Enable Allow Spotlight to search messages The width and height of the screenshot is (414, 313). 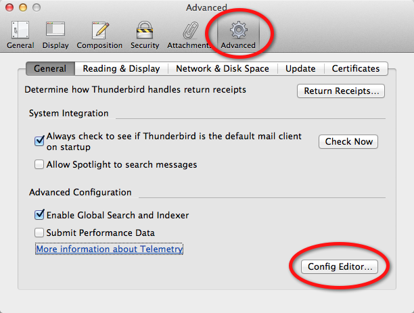39,164
